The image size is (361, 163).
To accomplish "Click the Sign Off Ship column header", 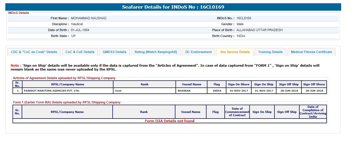I will coord(289,84).
